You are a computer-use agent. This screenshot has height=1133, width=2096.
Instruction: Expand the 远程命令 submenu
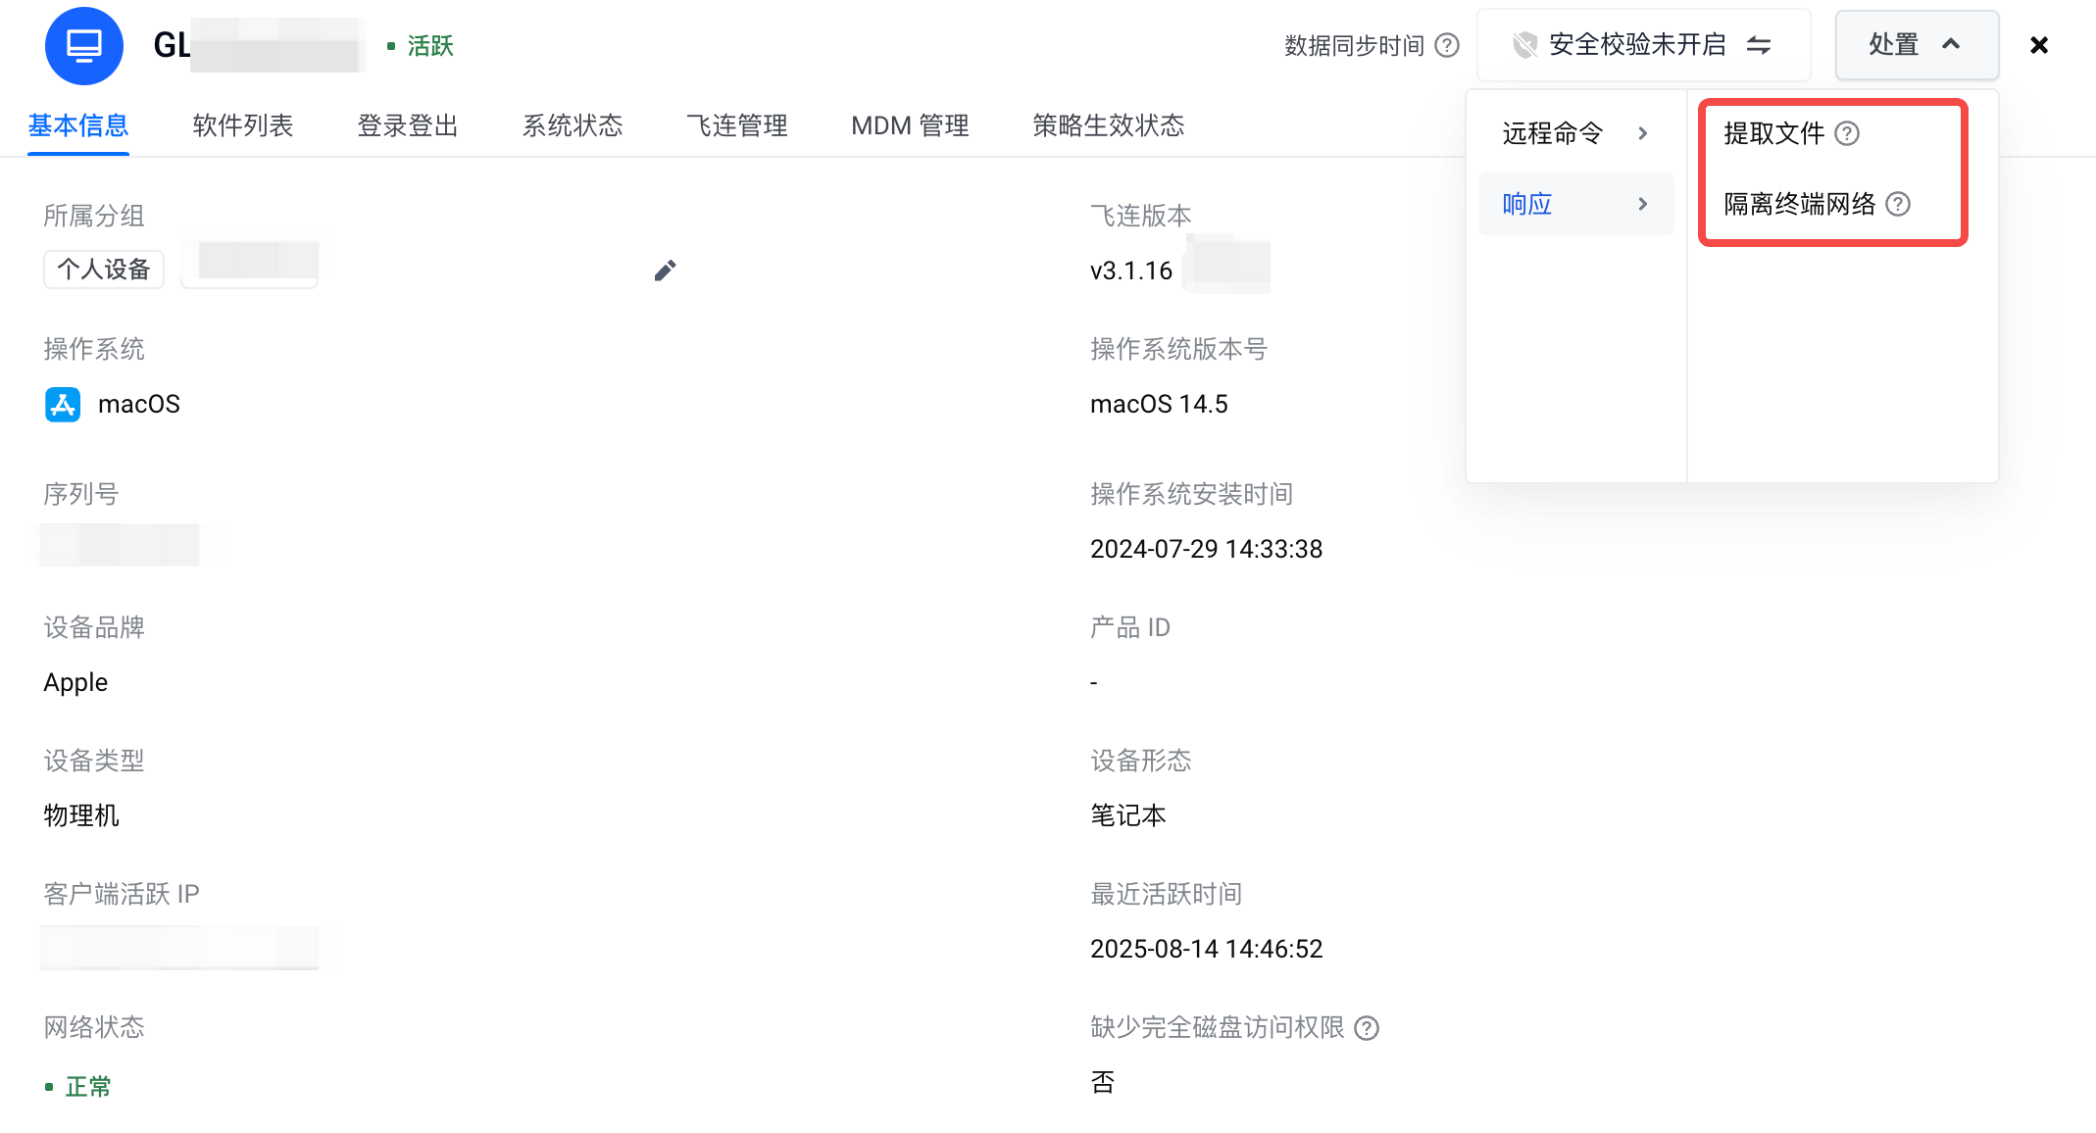(x=1574, y=133)
